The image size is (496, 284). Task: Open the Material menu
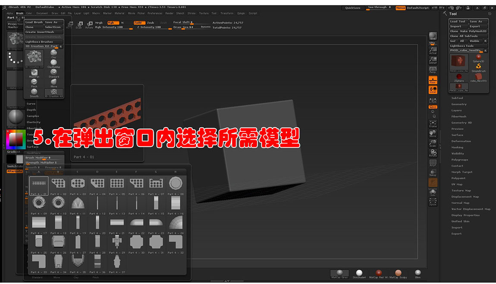(x=119, y=13)
